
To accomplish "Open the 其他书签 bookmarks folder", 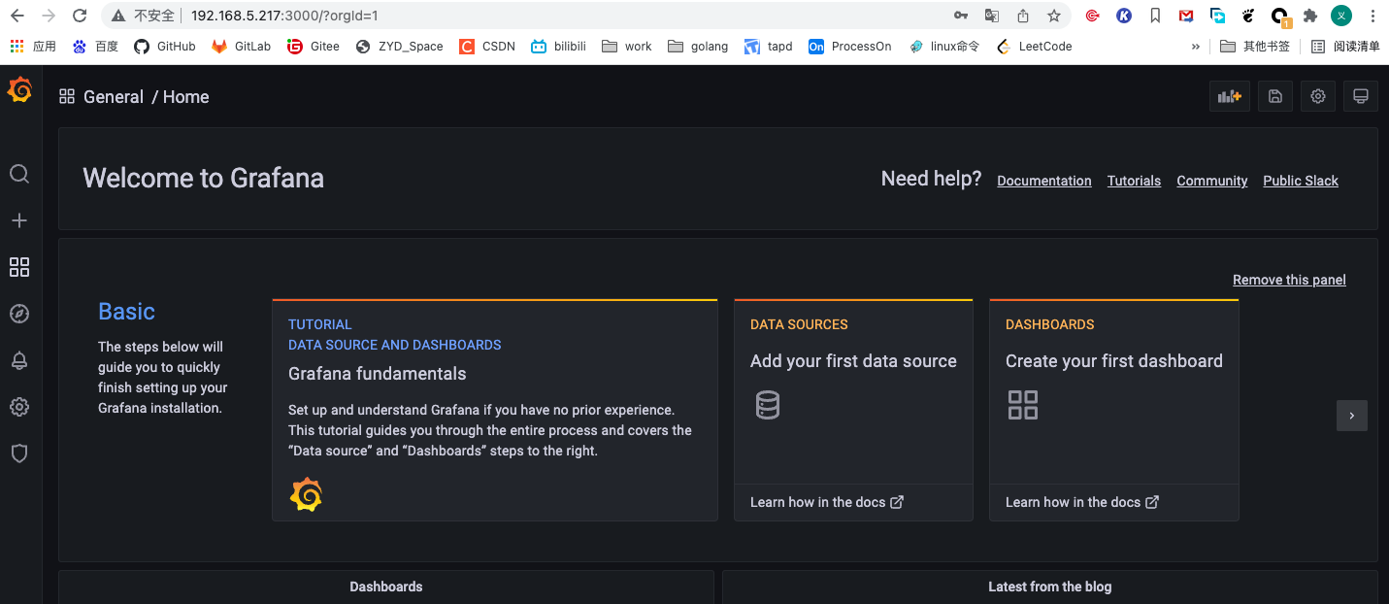I will [1255, 47].
